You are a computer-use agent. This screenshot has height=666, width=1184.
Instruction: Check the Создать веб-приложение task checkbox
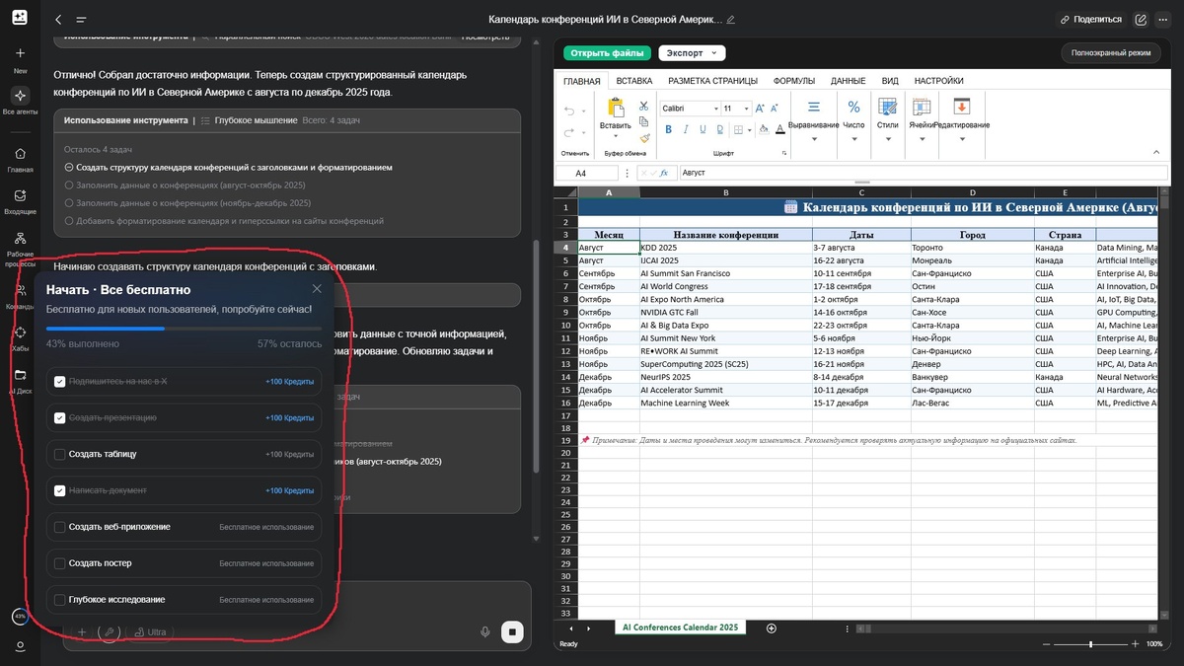coord(60,527)
